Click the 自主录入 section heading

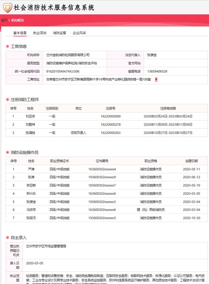point(19,238)
